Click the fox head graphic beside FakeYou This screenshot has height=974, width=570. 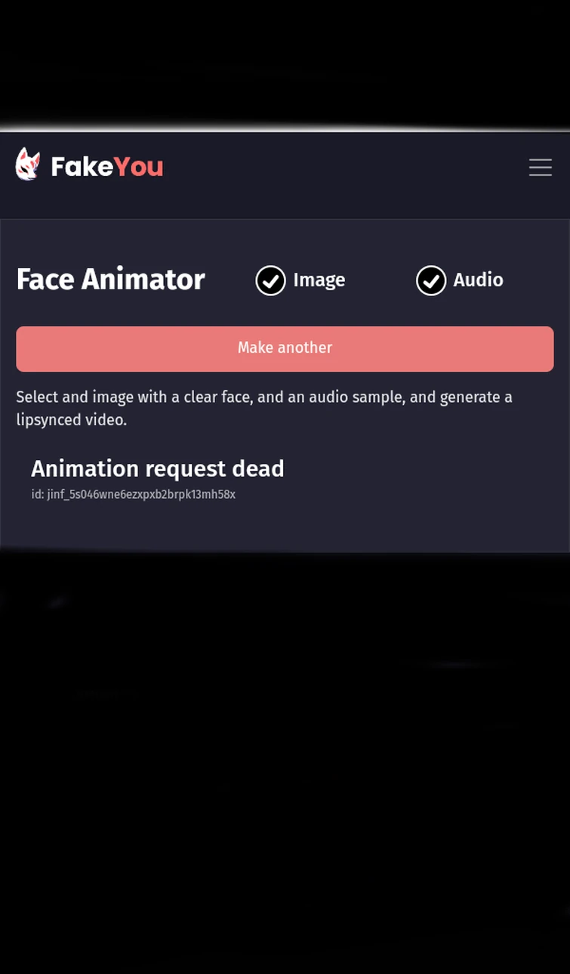[x=27, y=164]
